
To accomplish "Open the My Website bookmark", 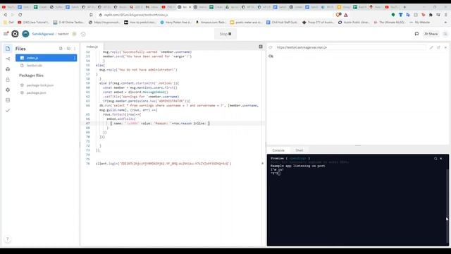I will coord(420,22).
